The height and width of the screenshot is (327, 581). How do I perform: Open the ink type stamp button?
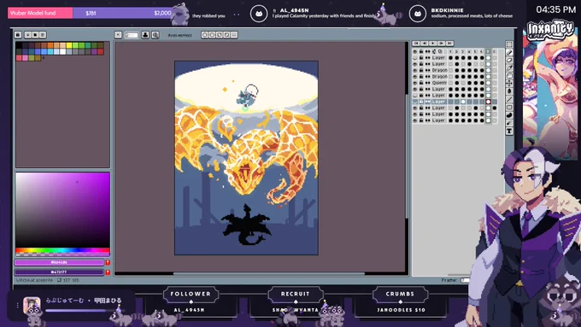pos(145,35)
